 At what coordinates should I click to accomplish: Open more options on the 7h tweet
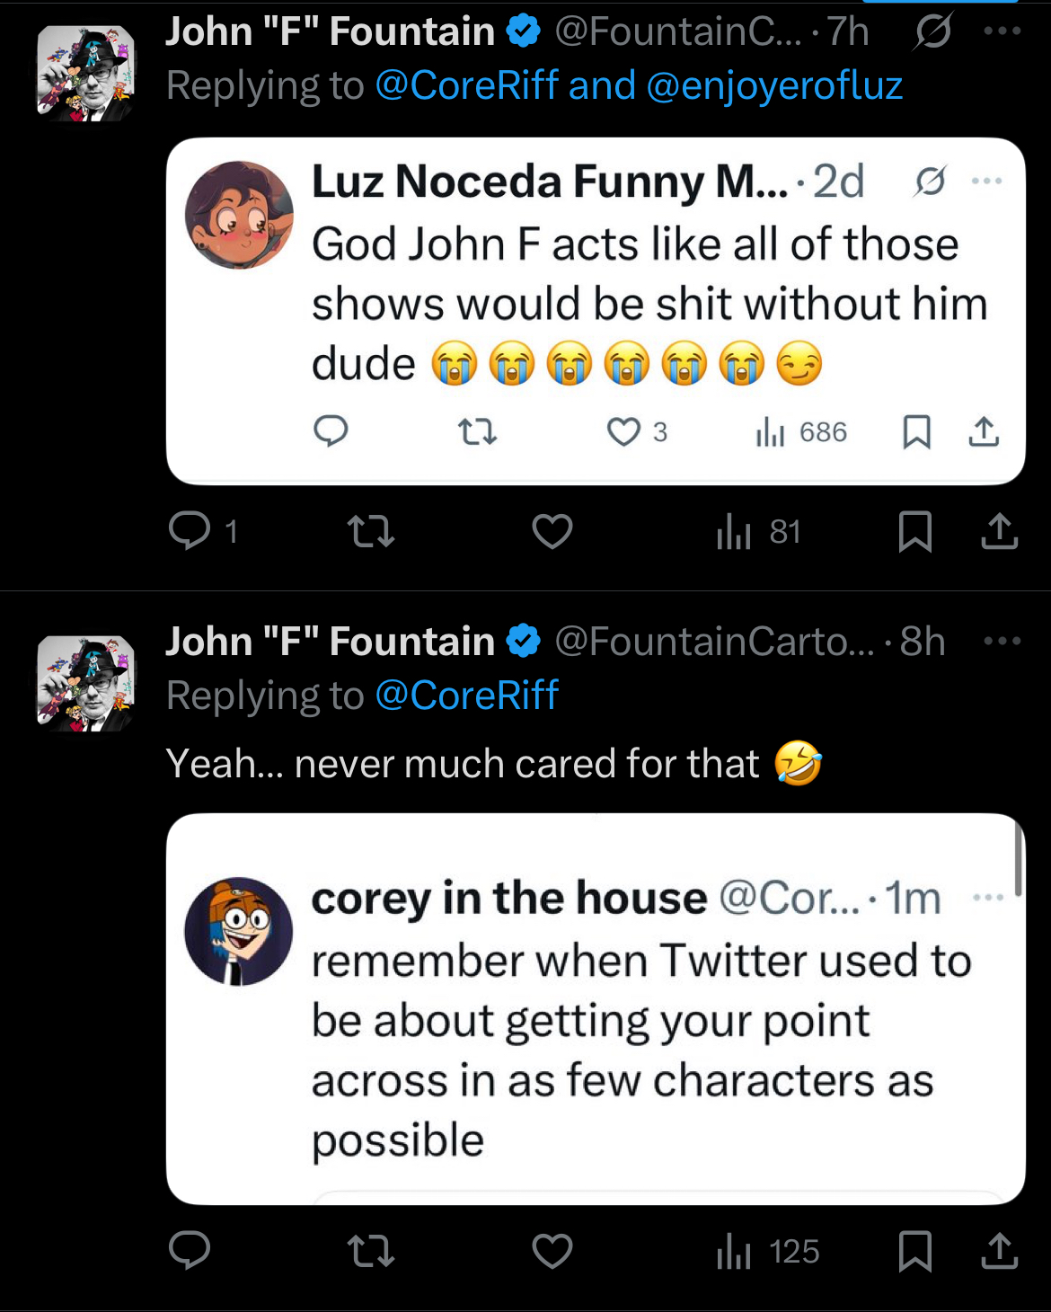1002,31
